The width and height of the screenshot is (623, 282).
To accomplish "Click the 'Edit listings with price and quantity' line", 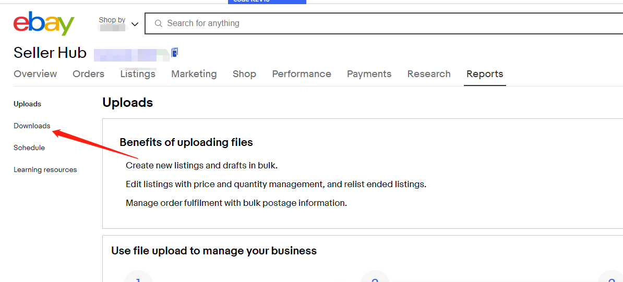I will pos(276,185).
